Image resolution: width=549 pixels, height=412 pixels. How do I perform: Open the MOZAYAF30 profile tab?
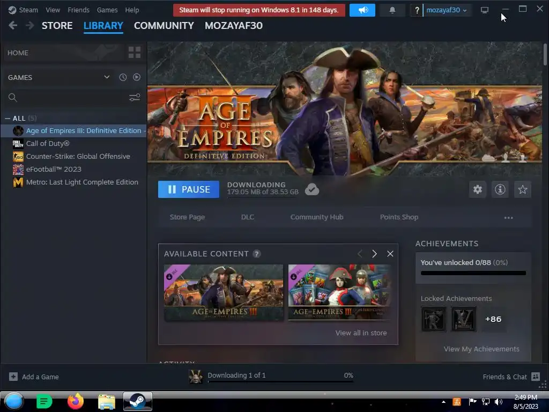tap(234, 26)
